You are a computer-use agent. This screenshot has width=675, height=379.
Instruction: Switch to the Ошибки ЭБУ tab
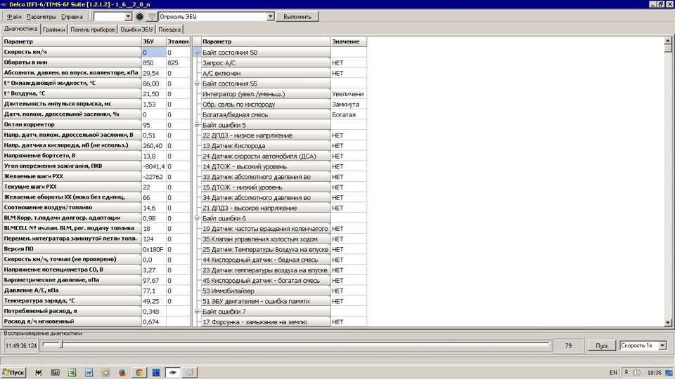pos(136,29)
